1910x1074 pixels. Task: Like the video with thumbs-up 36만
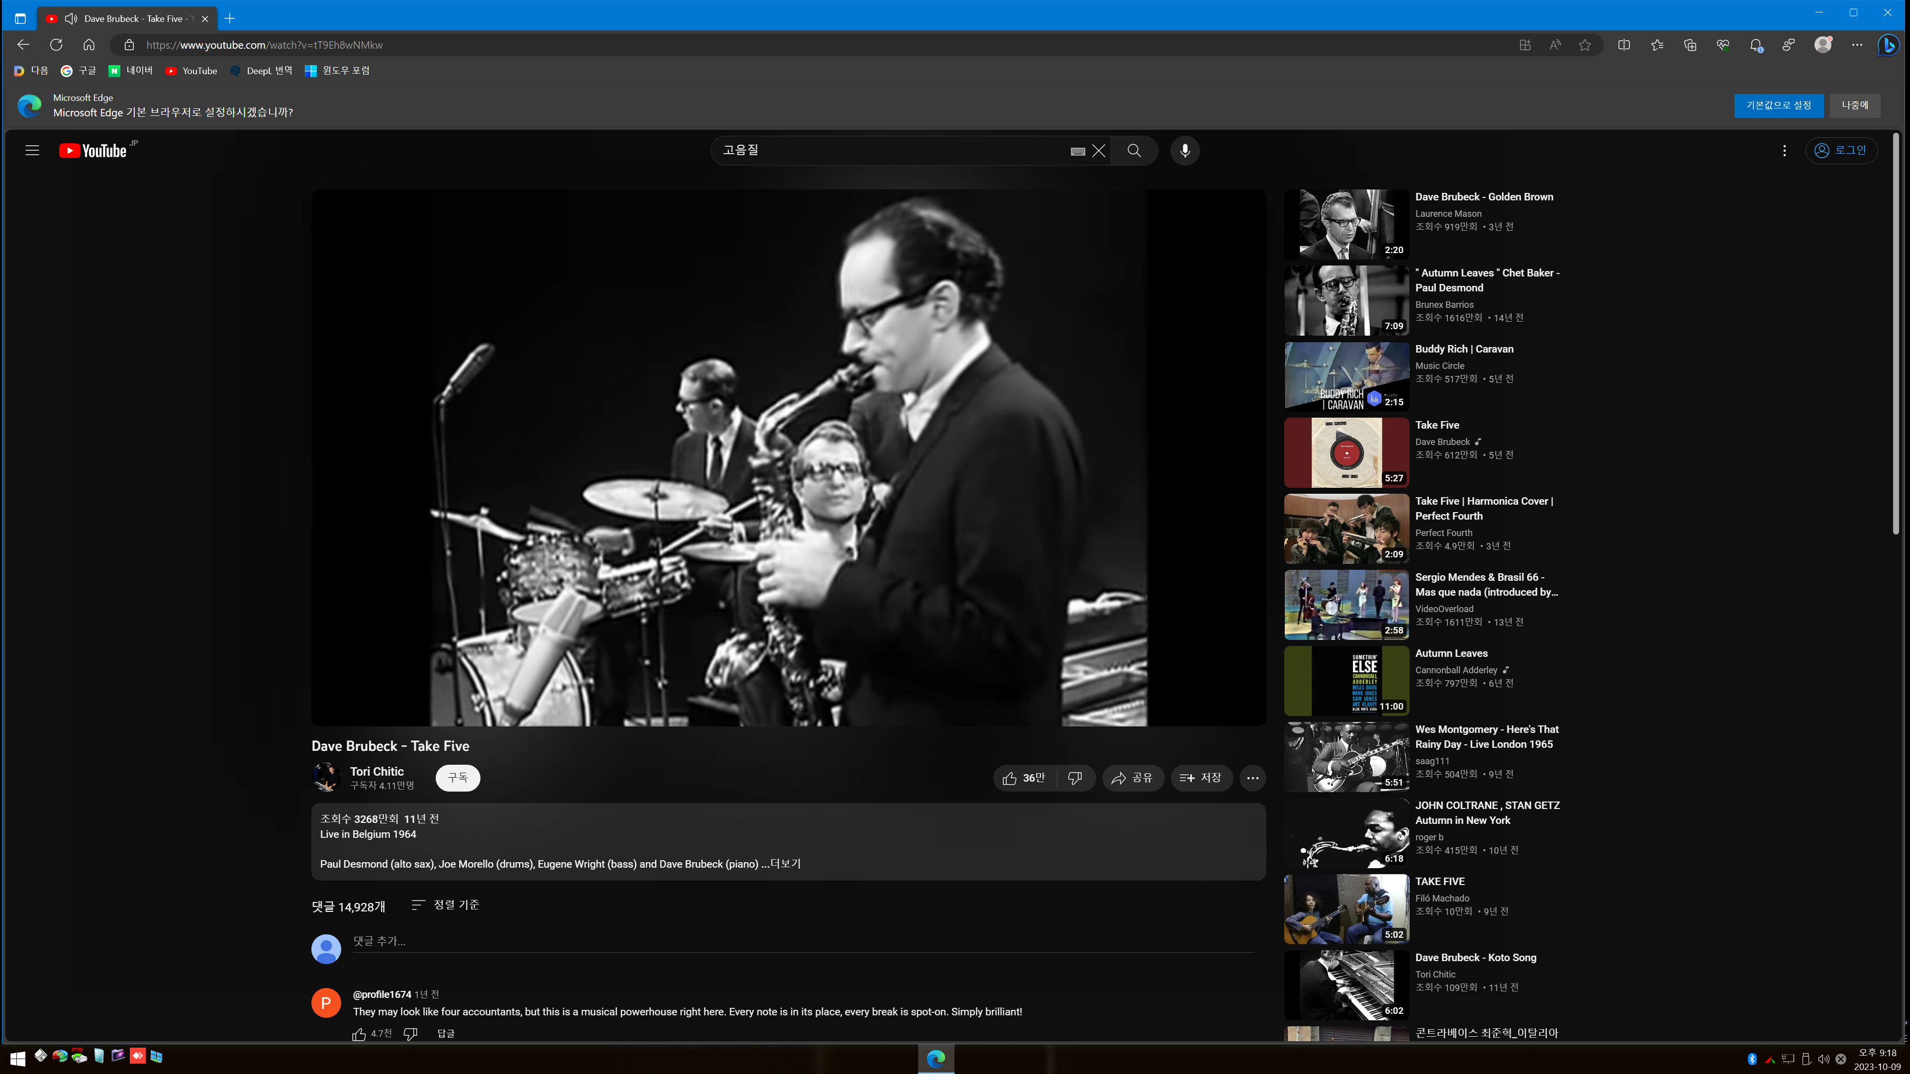1024,778
